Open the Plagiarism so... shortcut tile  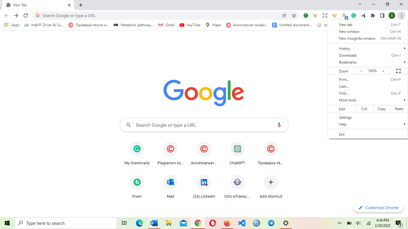(171, 154)
